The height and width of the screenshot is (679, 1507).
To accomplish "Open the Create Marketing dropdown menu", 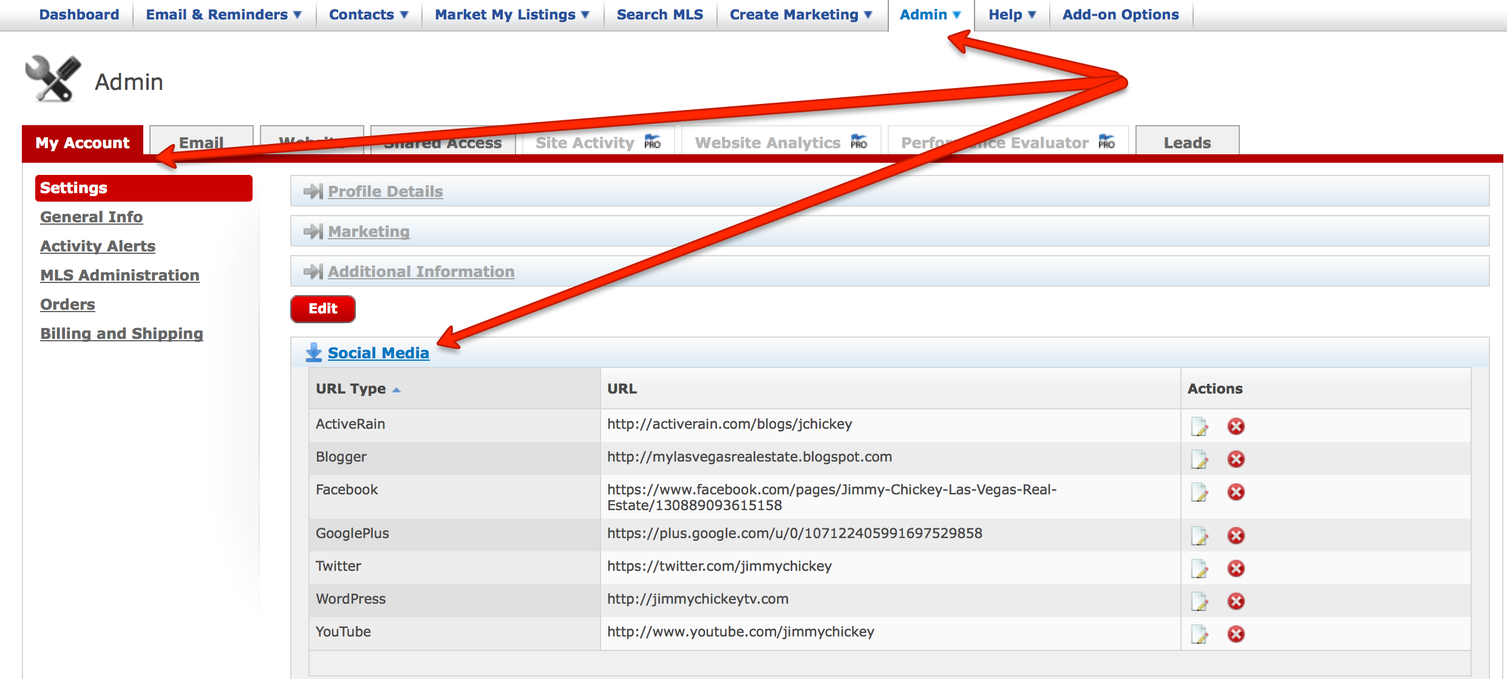I will tap(800, 15).
